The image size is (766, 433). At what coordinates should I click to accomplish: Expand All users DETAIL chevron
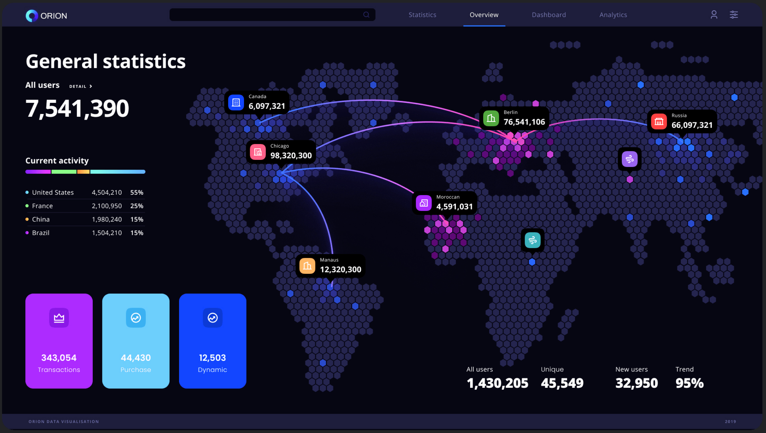pos(91,86)
